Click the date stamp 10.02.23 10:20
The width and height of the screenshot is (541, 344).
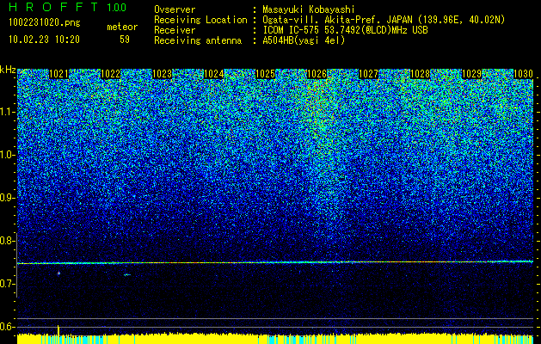[44, 40]
